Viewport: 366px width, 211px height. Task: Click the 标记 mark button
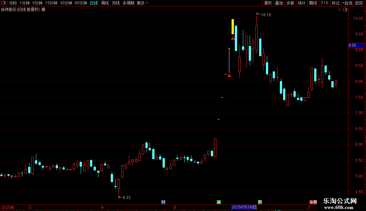tap(336, 3)
